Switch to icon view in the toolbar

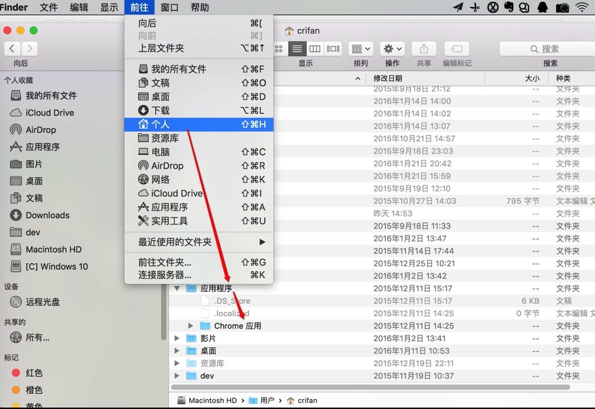point(278,49)
